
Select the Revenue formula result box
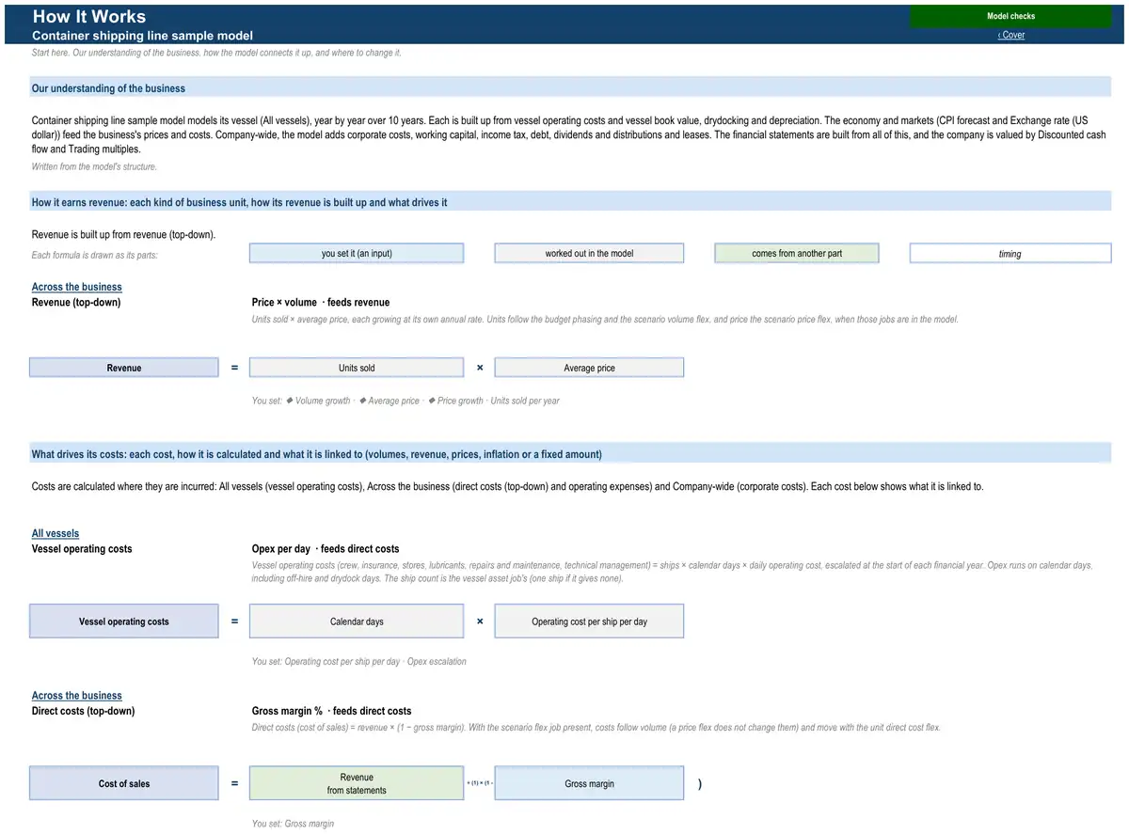click(x=124, y=368)
